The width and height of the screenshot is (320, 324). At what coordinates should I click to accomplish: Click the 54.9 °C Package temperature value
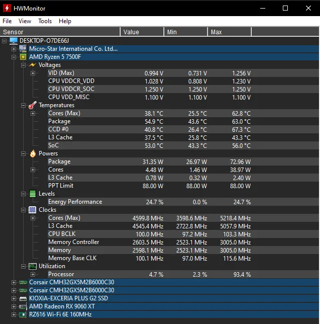coord(154,122)
